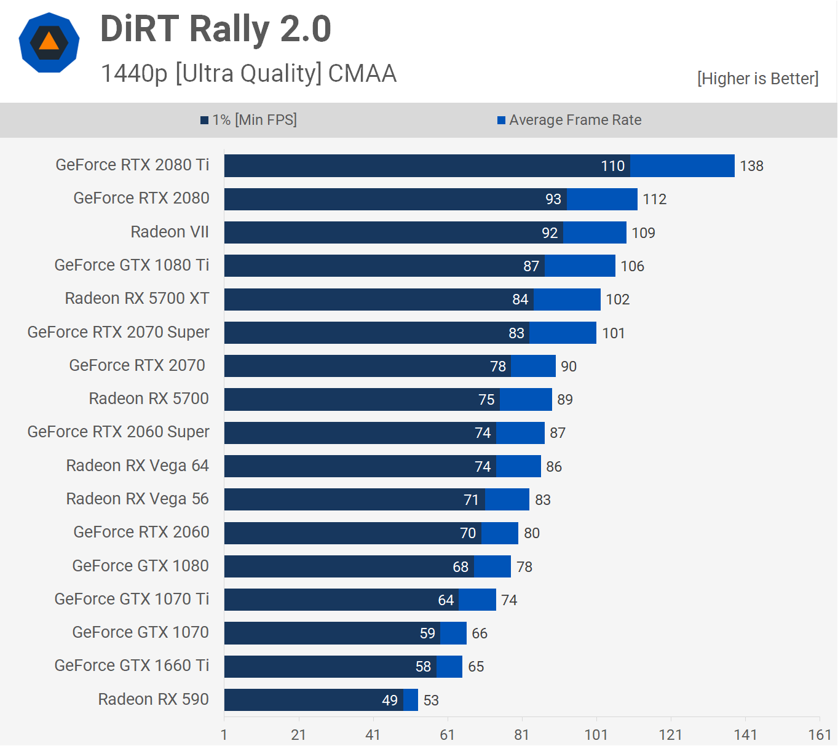Click the blue polygon logo icon
The height and width of the screenshot is (746, 838).
click(49, 42)
